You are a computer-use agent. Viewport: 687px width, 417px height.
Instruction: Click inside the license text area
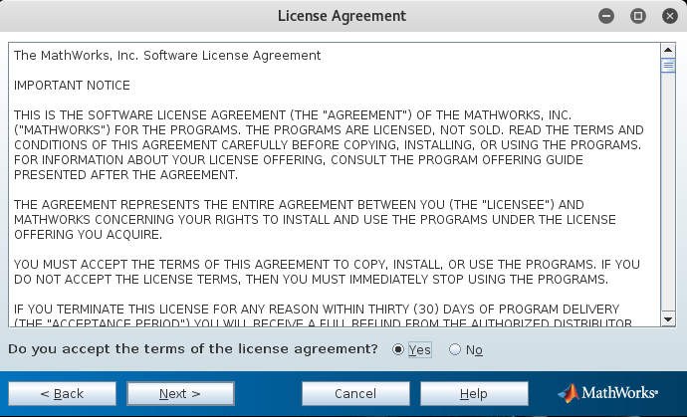335,185
